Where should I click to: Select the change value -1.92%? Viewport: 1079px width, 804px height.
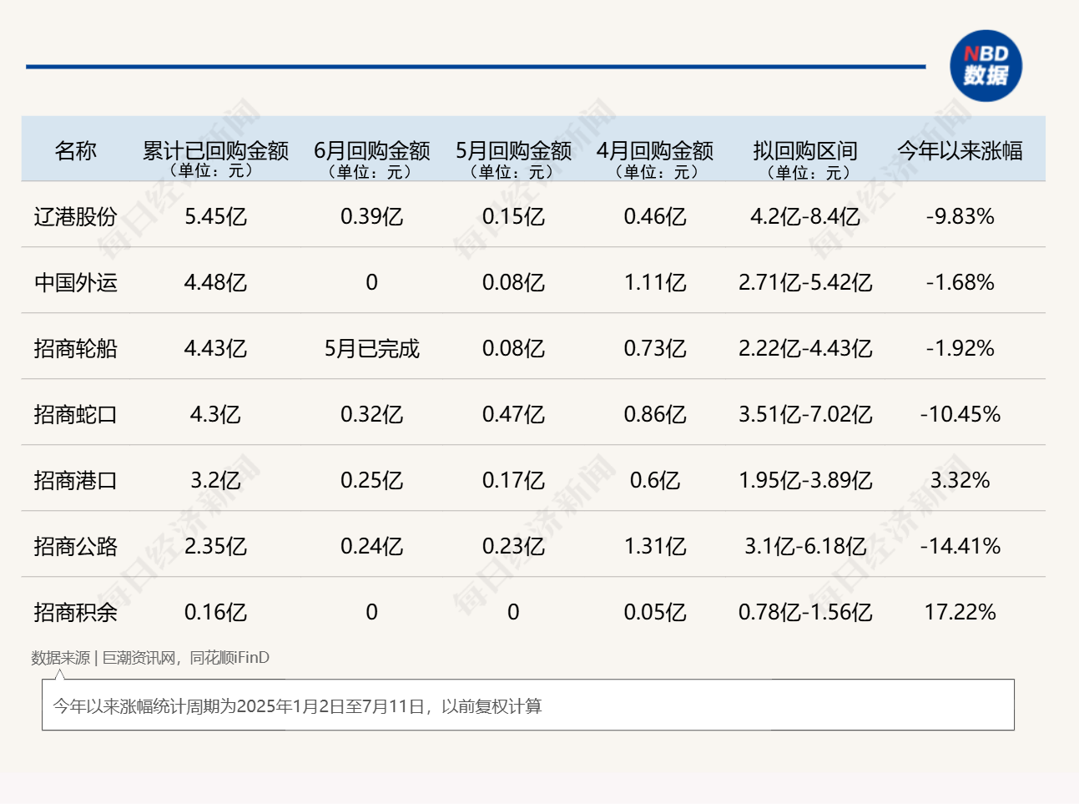pos(960,349)
